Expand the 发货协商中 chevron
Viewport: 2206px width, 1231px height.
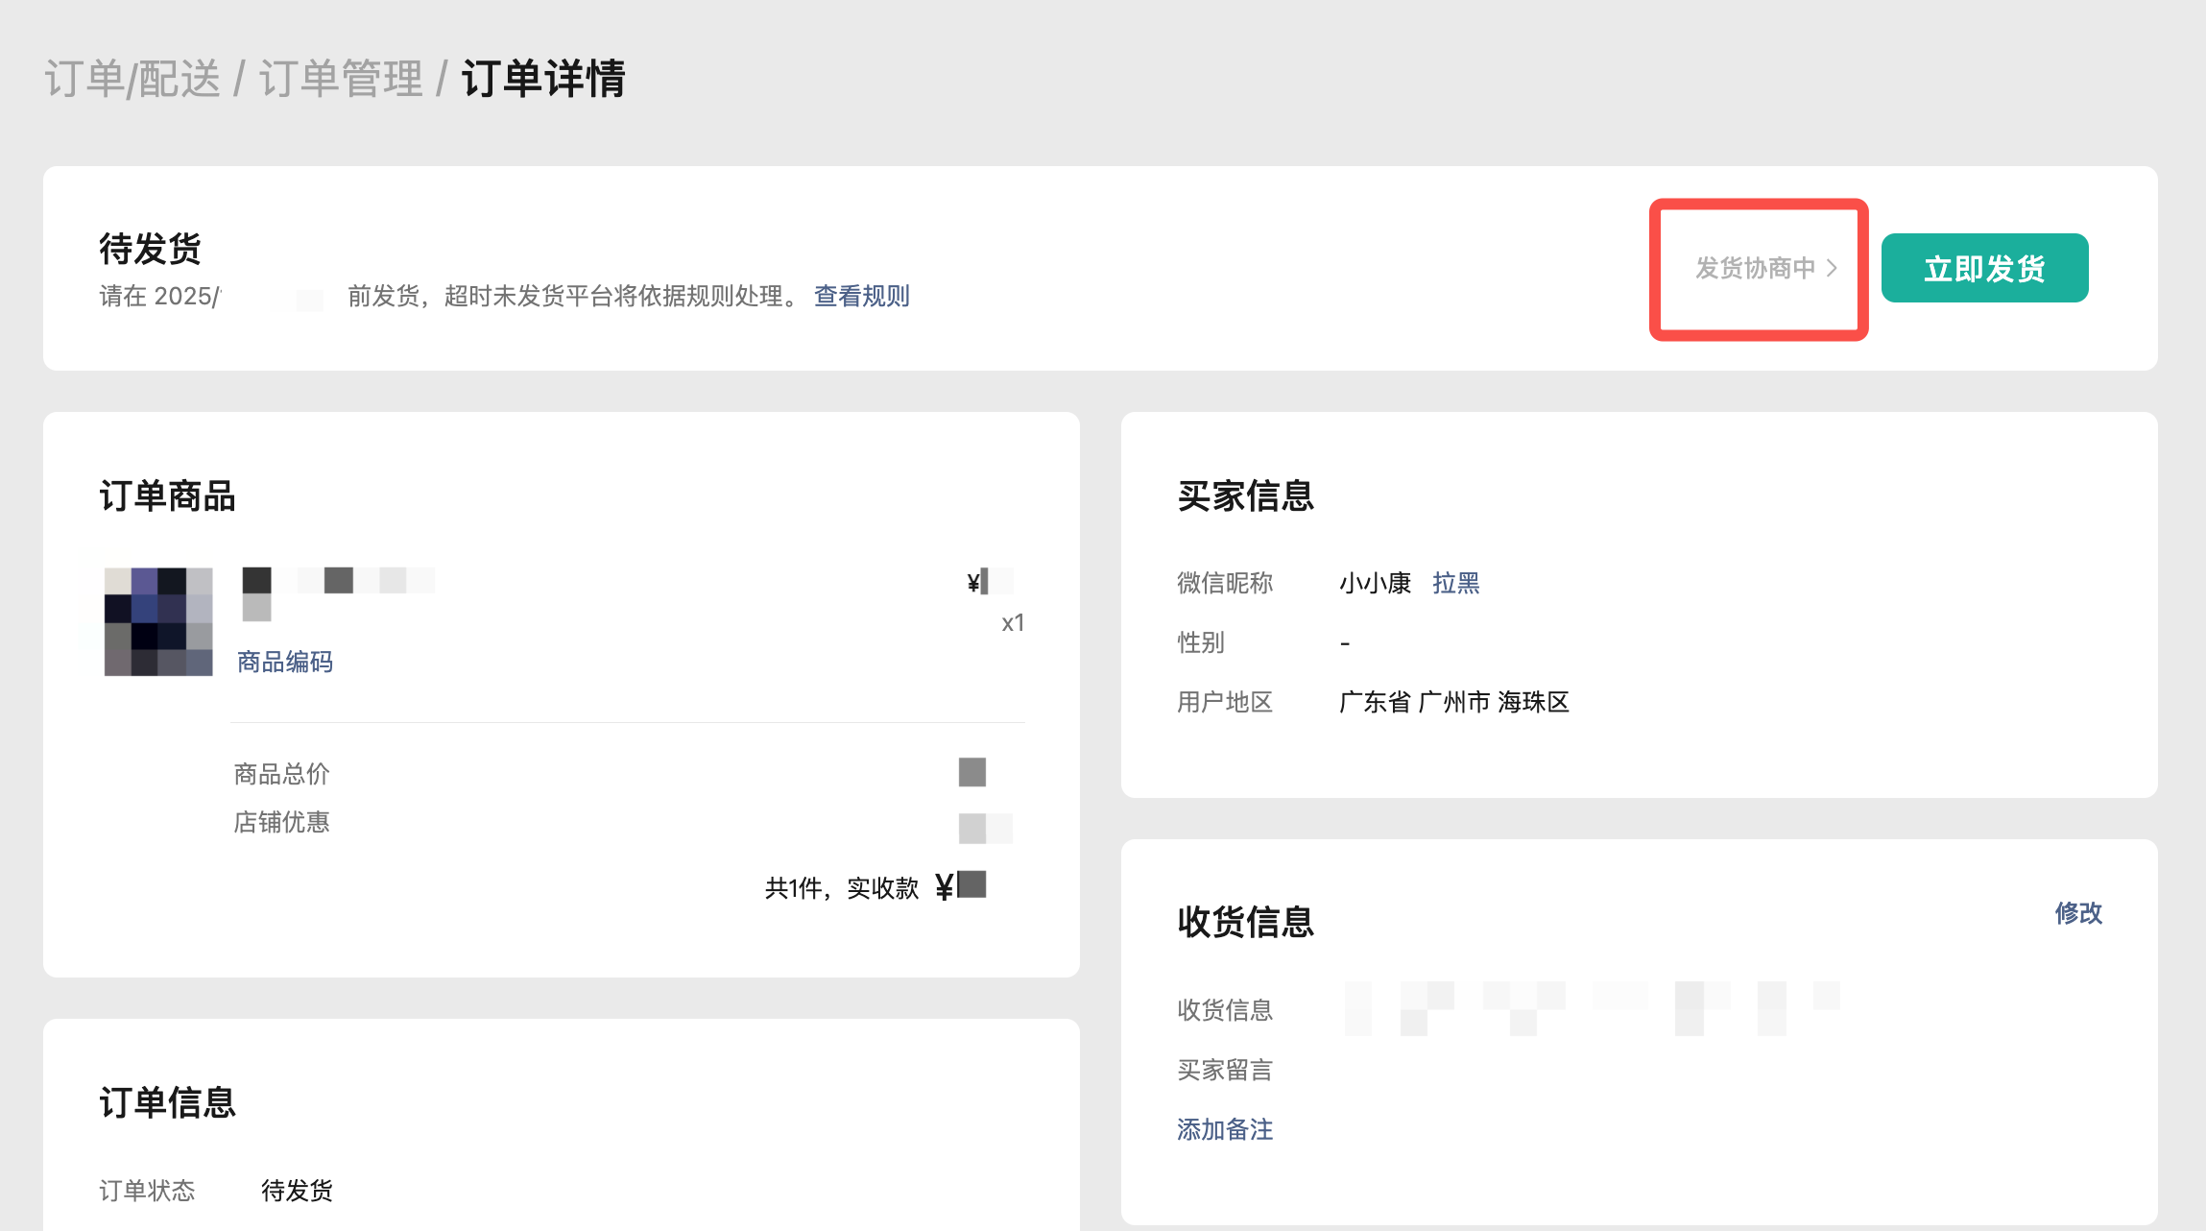point(1831,268)
